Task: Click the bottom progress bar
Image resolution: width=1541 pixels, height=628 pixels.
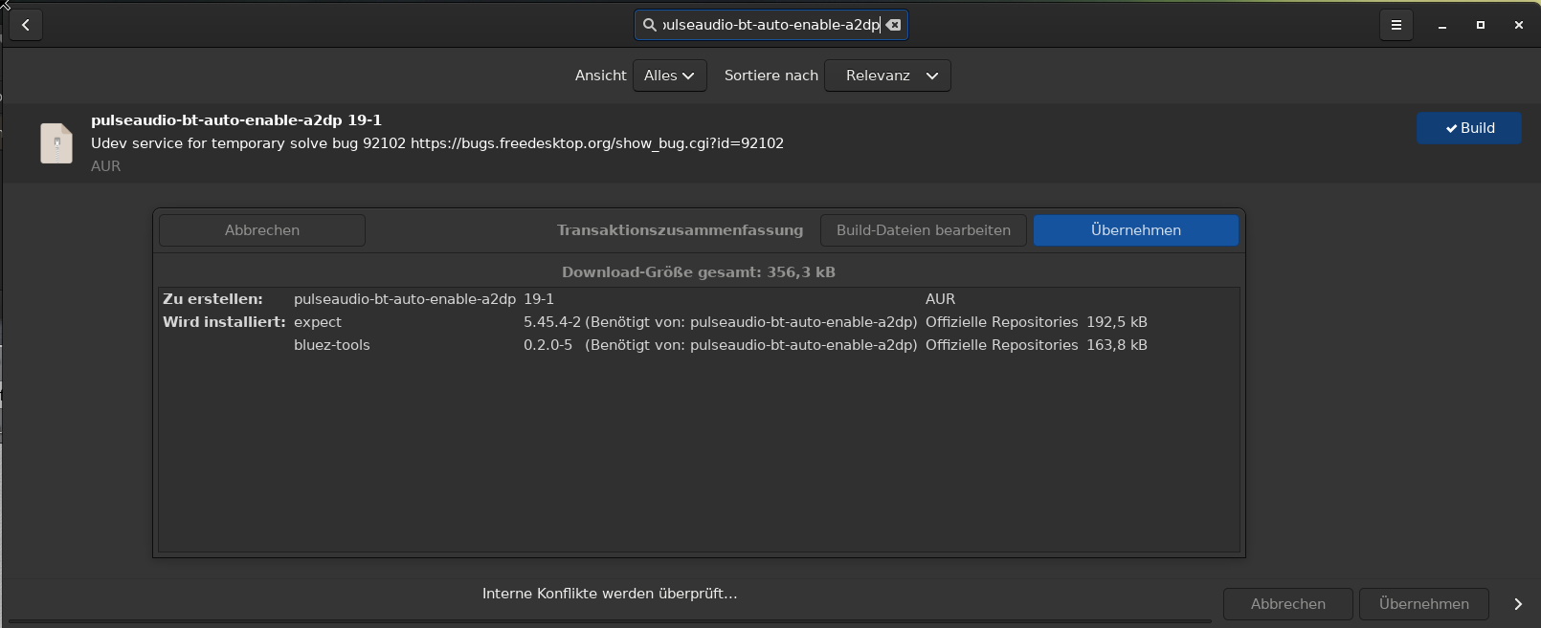Action: tap(611, 621)
